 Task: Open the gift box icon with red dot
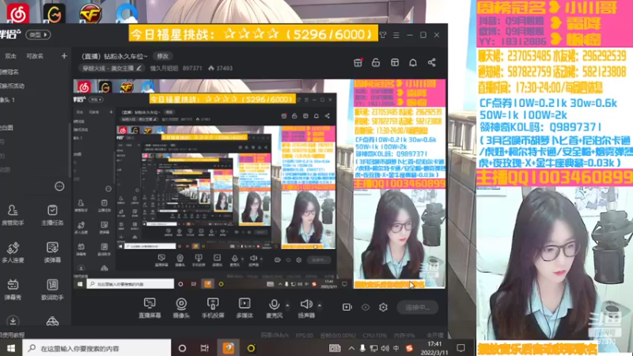(358, 62)
